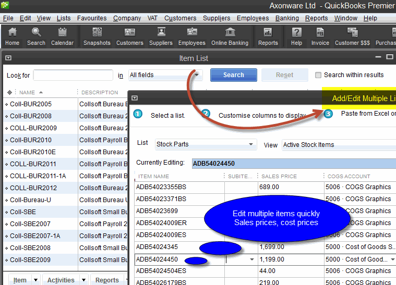Select item Coll-SBE in the list
The width and height of the screenshot is (396, 285).
pos(23,212)
